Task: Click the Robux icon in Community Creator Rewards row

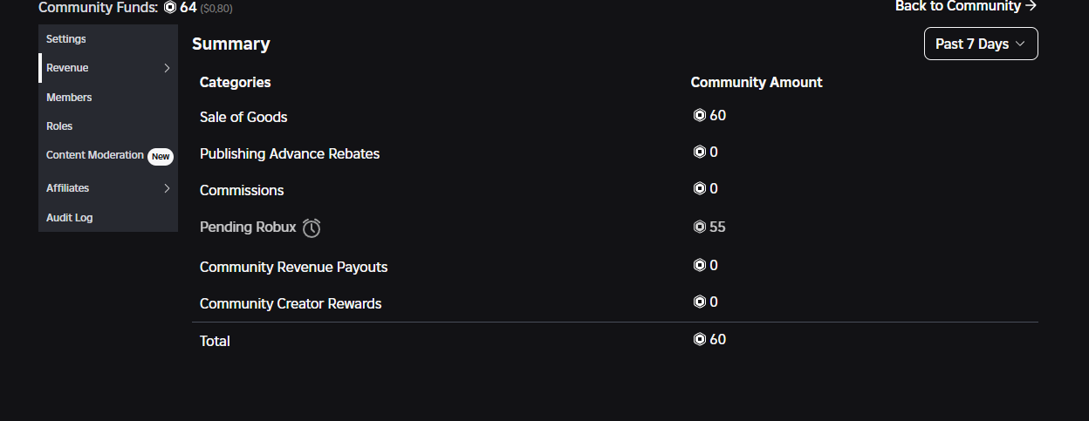Action: (699, 302)
